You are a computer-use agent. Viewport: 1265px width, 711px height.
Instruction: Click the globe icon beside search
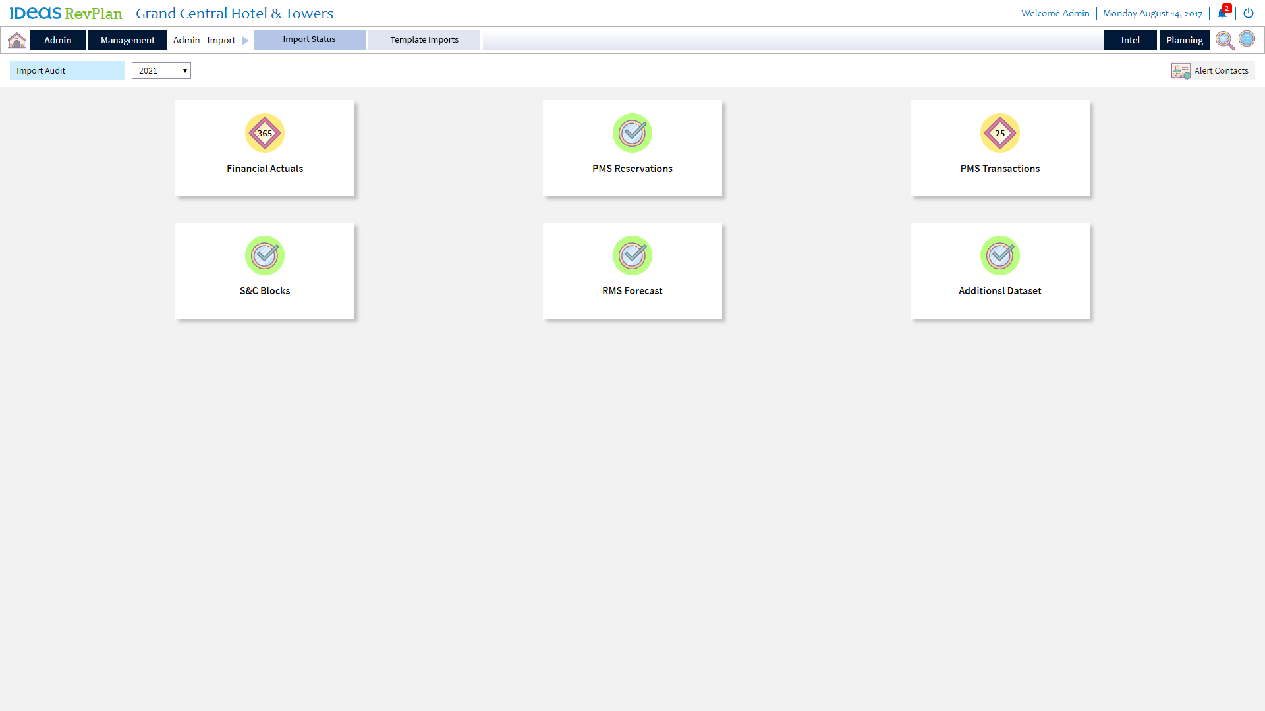coord(1247,39)
